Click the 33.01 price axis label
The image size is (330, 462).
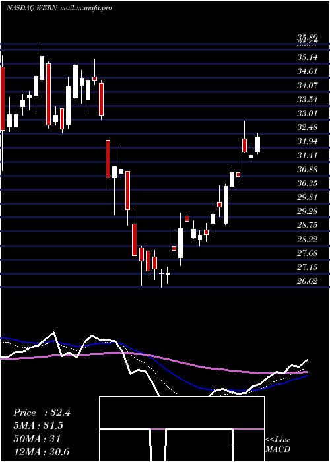point(308,114)
